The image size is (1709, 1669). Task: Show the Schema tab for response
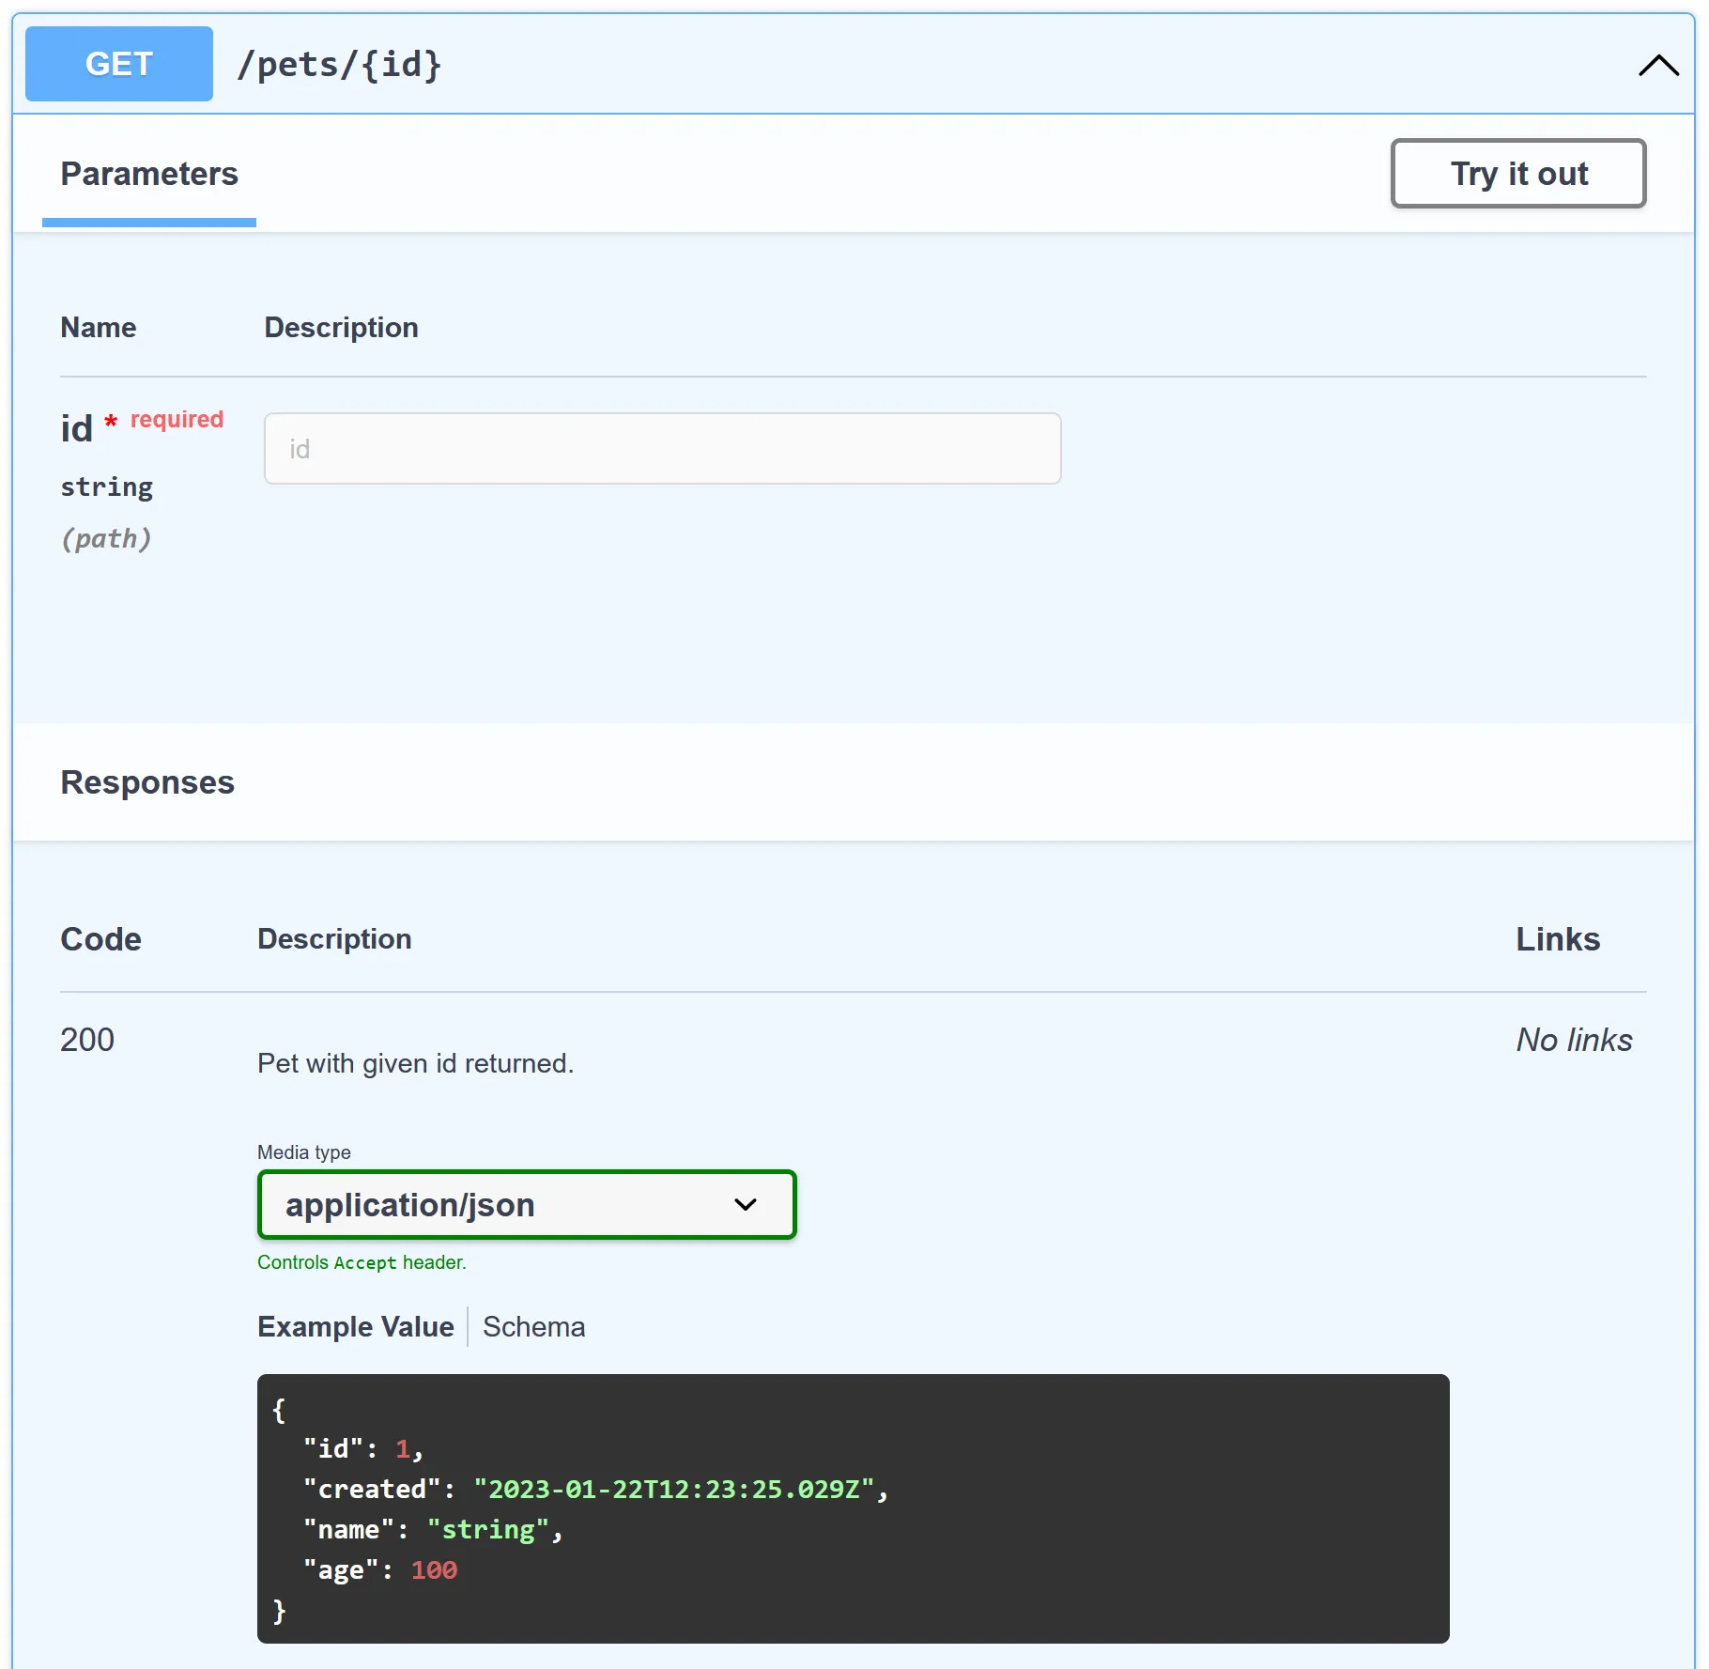coord(533,1327)
